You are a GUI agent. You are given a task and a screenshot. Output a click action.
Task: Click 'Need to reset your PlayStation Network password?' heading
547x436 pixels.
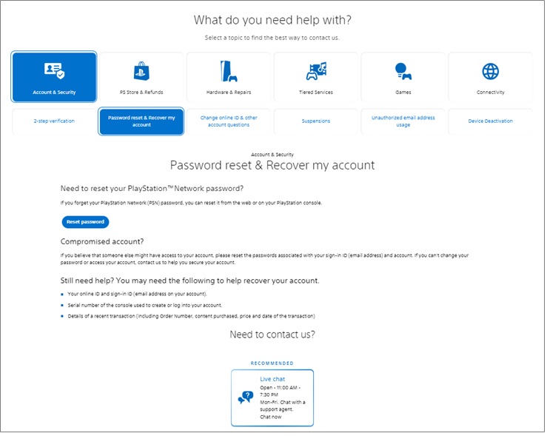(152, 189)
